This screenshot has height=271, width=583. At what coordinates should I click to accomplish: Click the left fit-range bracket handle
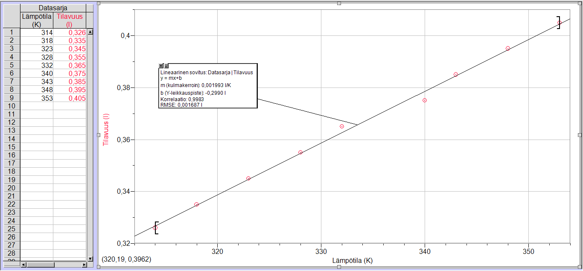point(157,228)
